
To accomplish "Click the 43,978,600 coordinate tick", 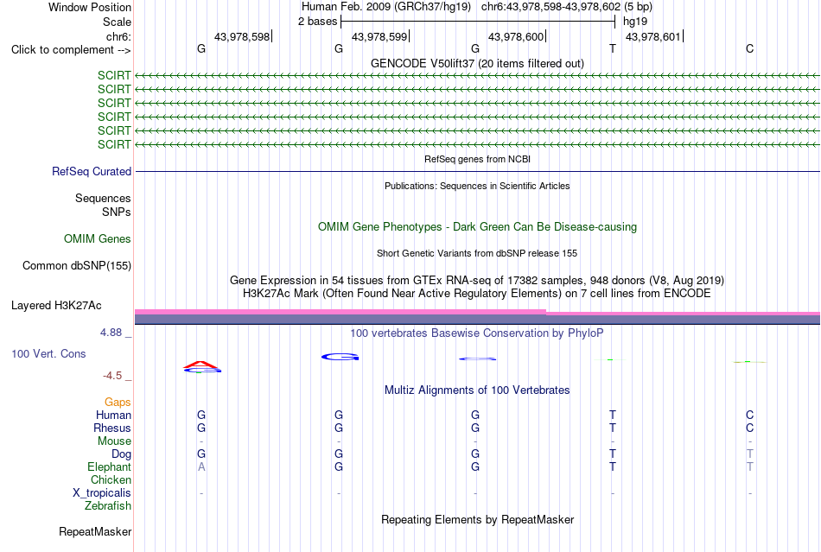I will pos(517,36).
